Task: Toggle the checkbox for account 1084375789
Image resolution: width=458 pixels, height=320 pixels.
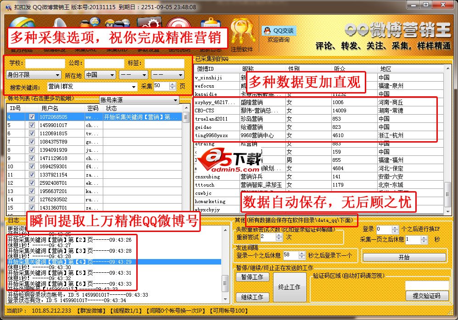Action: (x=32, y=142)
